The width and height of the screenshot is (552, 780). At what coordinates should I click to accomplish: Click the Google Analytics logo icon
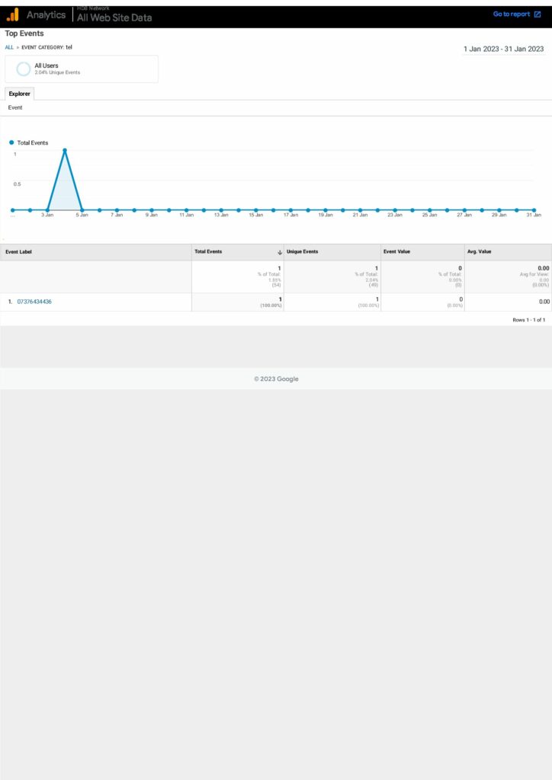13,15
